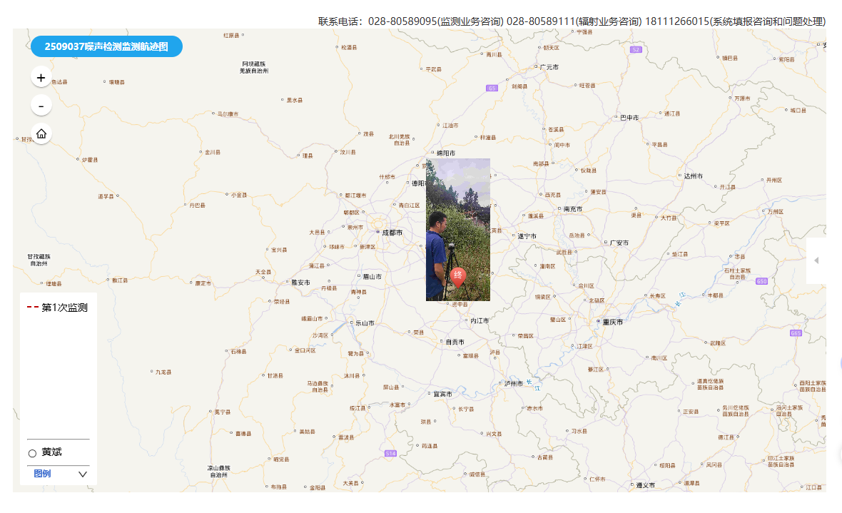This screenshot has width=842, height=513.
Task: Collapse the 图例 legend with chevron arrow
Action: (83, 474)
